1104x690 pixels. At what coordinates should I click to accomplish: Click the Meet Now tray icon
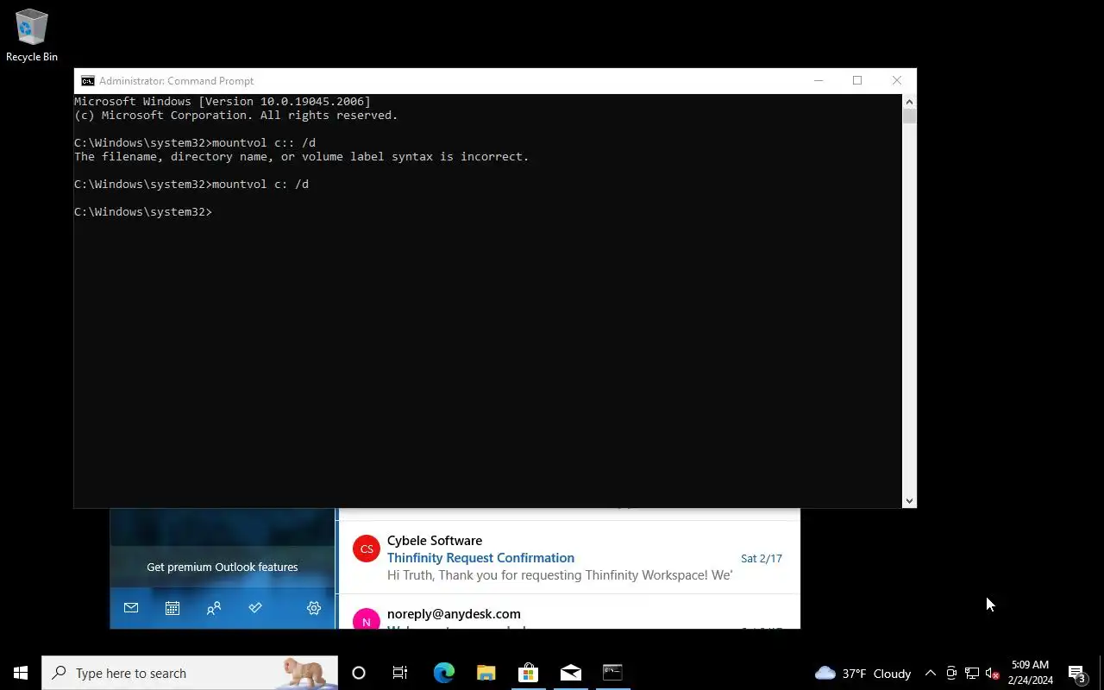coord(951,673)
